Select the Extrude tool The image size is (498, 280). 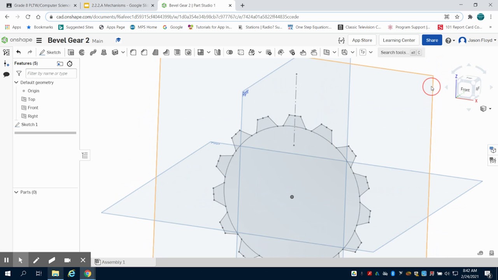71,52
